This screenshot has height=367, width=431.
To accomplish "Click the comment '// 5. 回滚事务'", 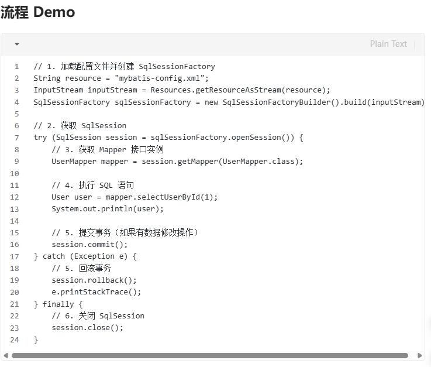I will pos(81,269).
